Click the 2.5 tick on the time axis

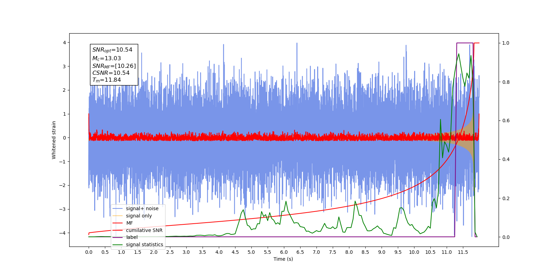point(170,252)
